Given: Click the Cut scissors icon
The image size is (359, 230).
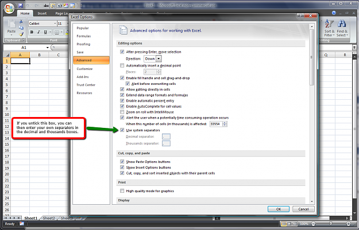Looking at the screenshot, I should tap(21, 21).
